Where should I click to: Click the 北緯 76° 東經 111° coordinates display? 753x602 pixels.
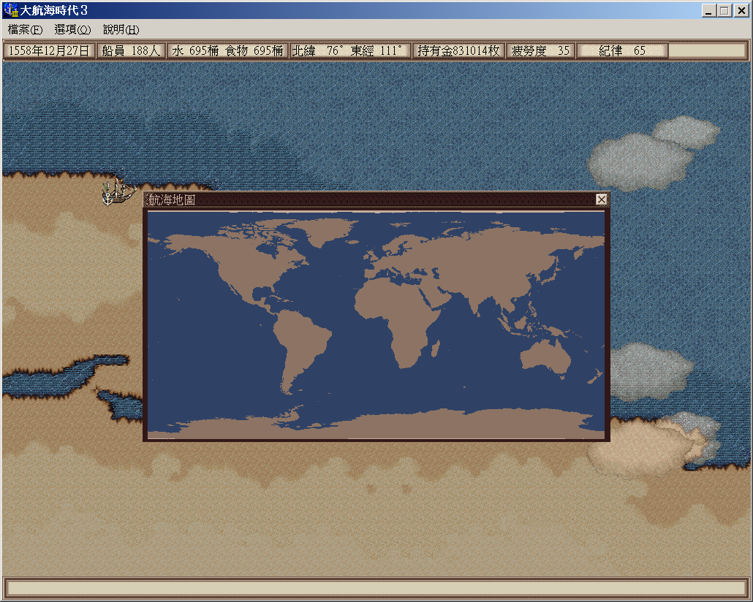[x=348, y=51]
